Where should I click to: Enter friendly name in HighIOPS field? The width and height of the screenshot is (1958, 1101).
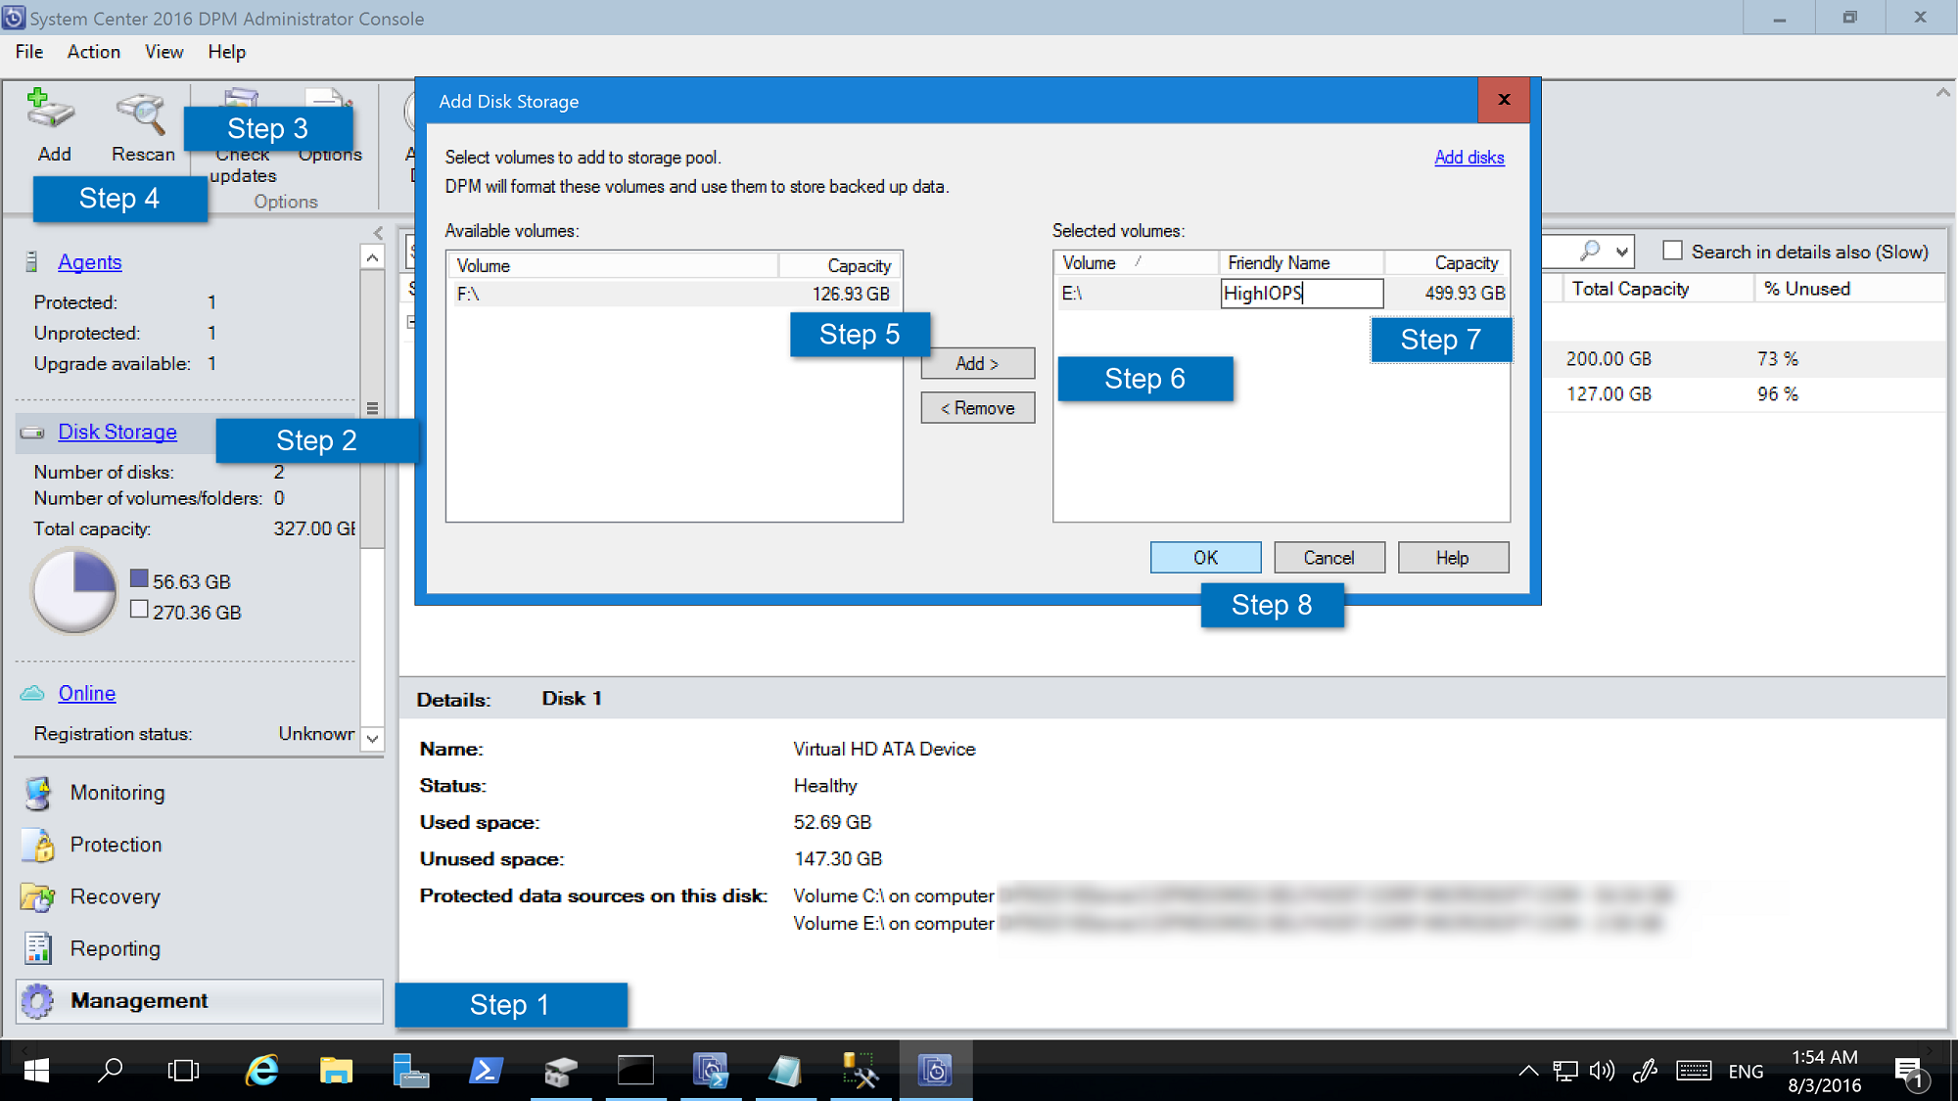[x=1300, y=293]
